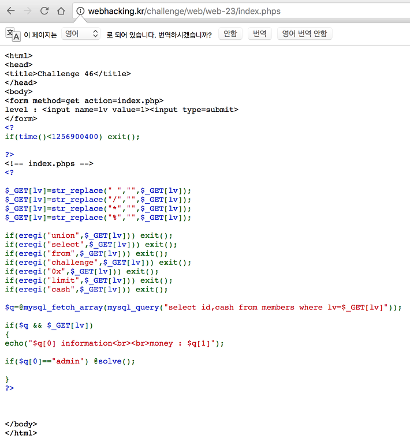The height and width of the screenshot is (442, 410).
Task: Reload the page with the refresh icon
Action: tap(44, 11)
